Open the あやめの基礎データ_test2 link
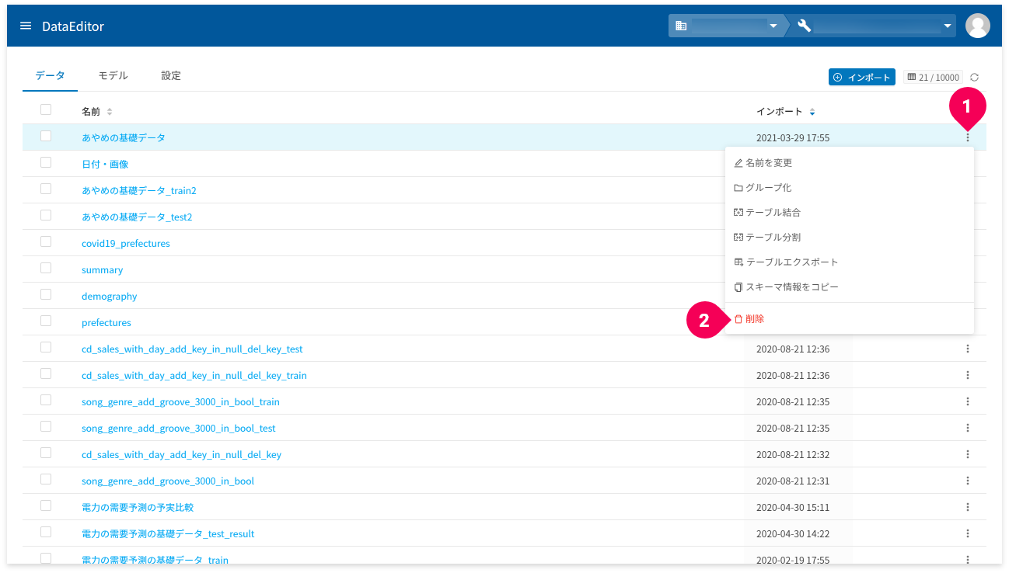 pos(137,217)
